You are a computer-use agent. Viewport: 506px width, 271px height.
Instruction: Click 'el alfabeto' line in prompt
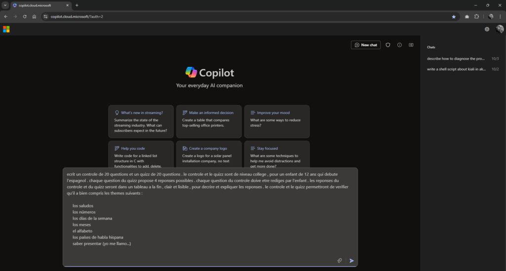[x=83, y=231]
